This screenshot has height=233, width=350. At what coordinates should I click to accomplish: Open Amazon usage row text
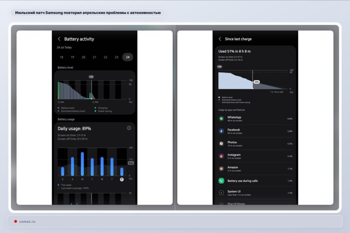(x=234, y=169)
